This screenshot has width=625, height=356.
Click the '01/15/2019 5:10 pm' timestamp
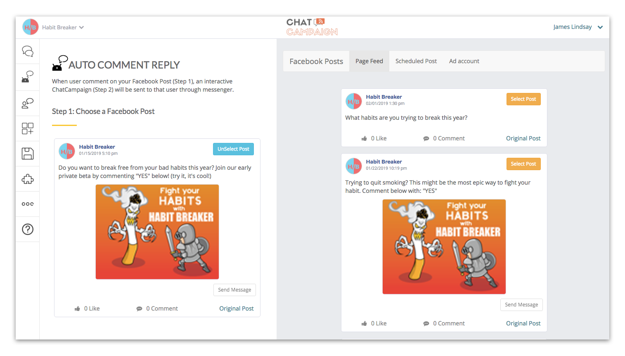coord(98,154)
